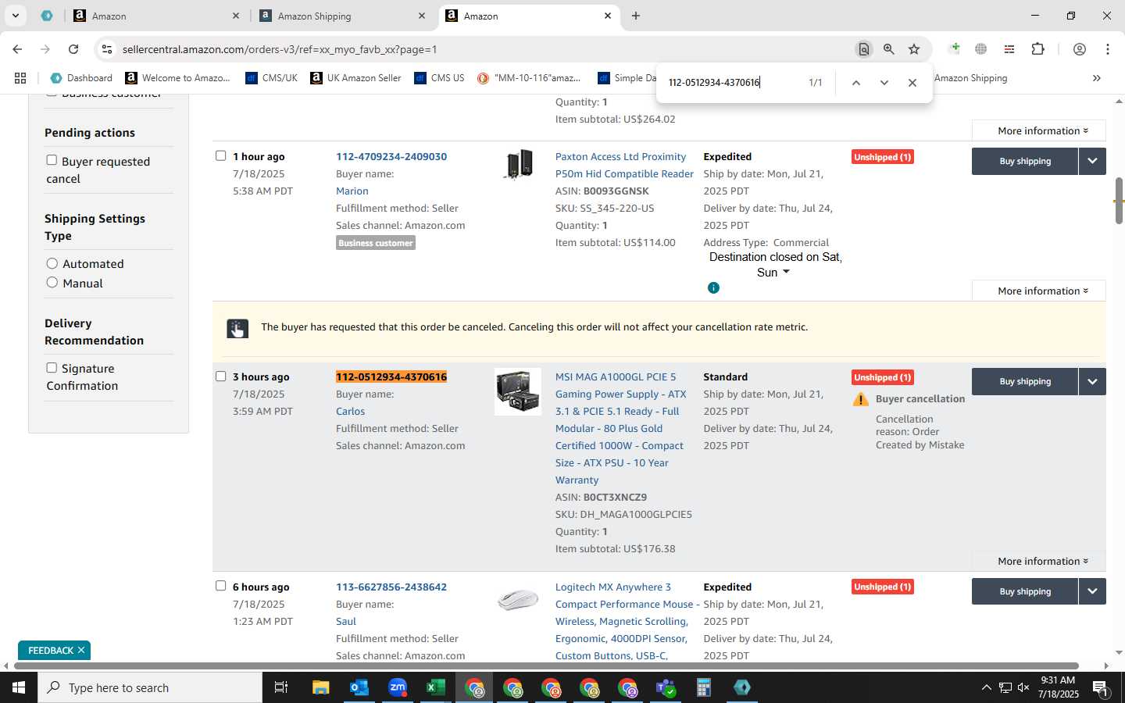Check Buyer requested cancel filter
The height and width of the screenshot is (703, 1125).
click(x=52, y=160)
